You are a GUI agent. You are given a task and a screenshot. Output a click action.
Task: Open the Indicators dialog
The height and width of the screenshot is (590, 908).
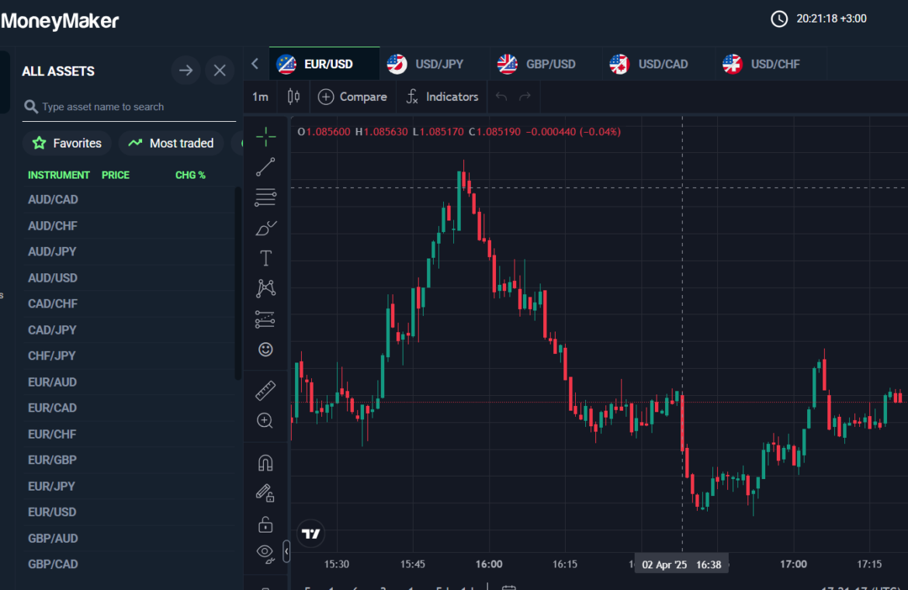[x=443, y=97]
